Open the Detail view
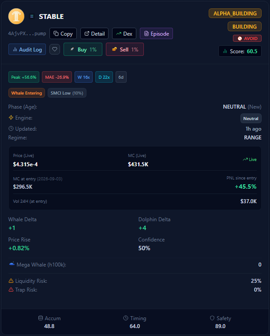Image resolution: width=270 pixels, height=336 pixels. click(x=95, y=34)
